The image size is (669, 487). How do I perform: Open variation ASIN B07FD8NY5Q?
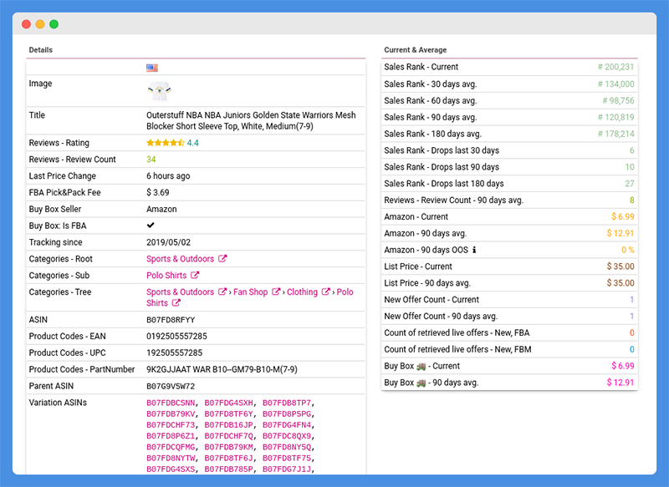click(287, 448)
